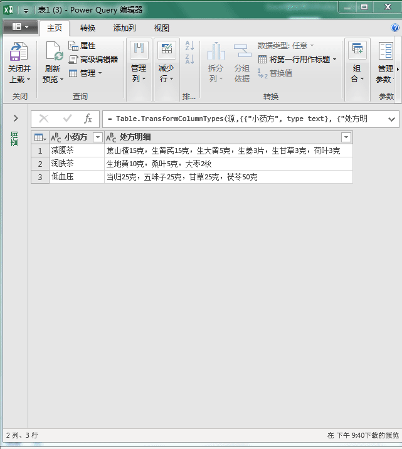The width and height of the screenshot is (402, 449).
Task: Click the Manage Parameters (管理参数) icon
Action: (x=386, y=51)
